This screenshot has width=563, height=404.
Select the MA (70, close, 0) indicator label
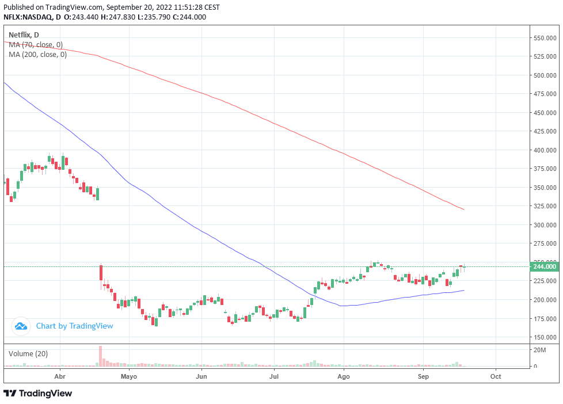coord(36,44)
